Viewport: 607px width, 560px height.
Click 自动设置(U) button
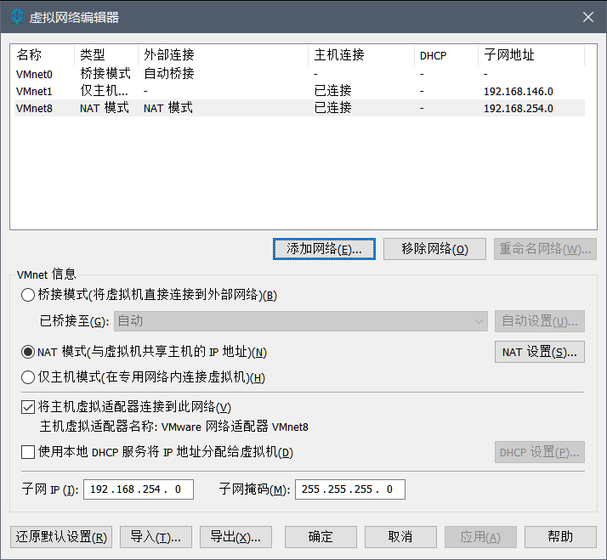[x=540, y=321]
